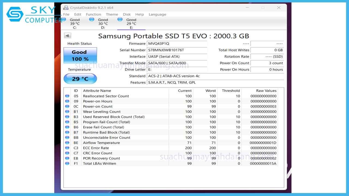The image size is (349, 196).
Task: Click the status icon for Program Fail Count
Action: tap(67, 122)
